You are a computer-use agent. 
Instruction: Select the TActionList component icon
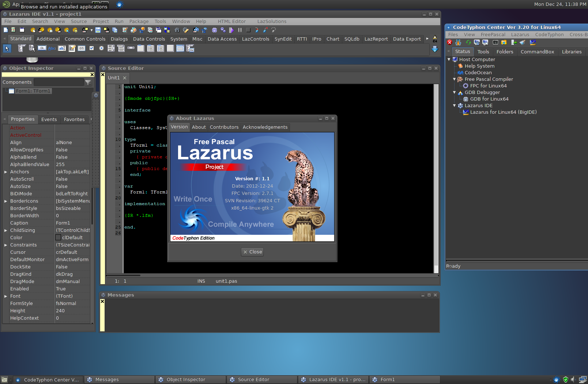190,48
